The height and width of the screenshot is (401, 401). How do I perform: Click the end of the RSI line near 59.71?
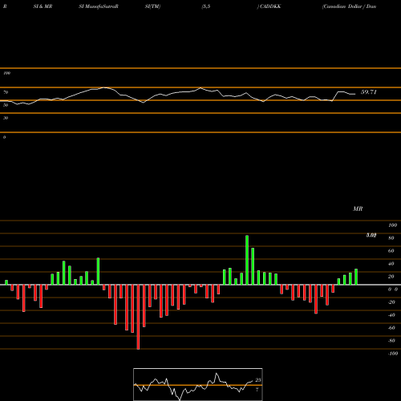355,94
